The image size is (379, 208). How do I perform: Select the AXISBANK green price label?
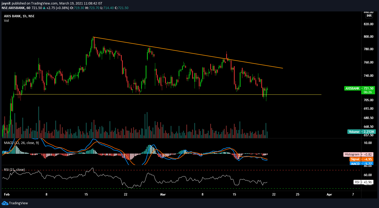pos(352,88)
